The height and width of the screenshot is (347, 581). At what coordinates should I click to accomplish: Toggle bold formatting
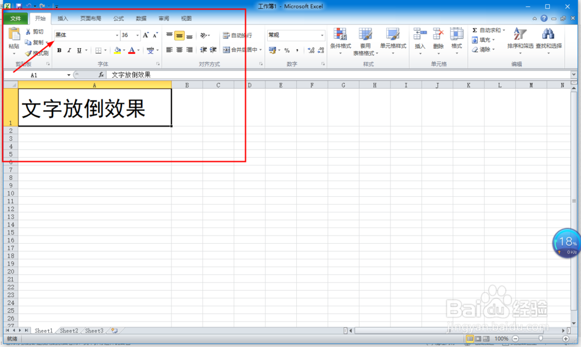pyautogui.click(x=59, y=50)
